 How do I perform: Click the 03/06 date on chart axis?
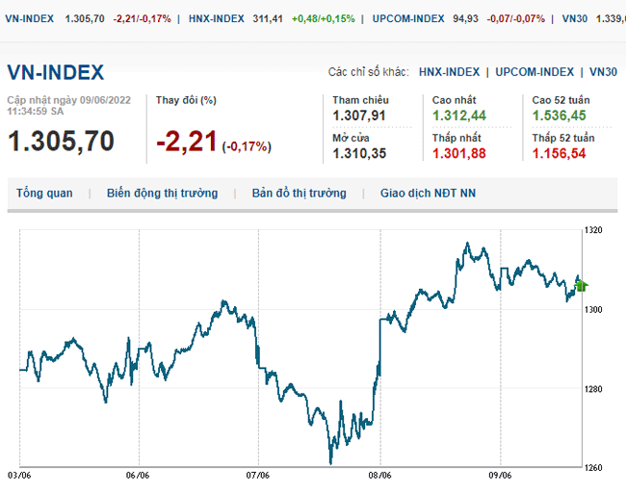point(19,475)
